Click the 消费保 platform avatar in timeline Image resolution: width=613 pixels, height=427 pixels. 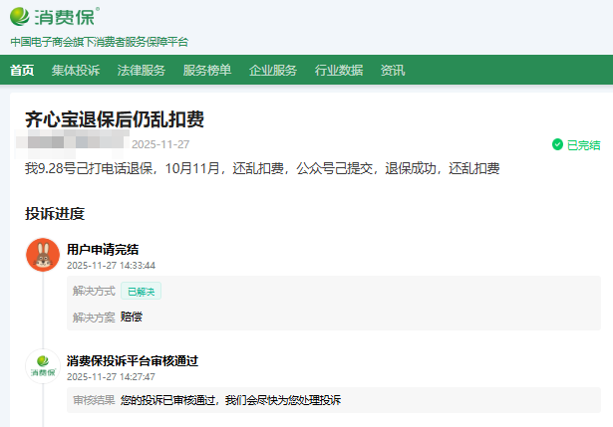pos(42,367)
